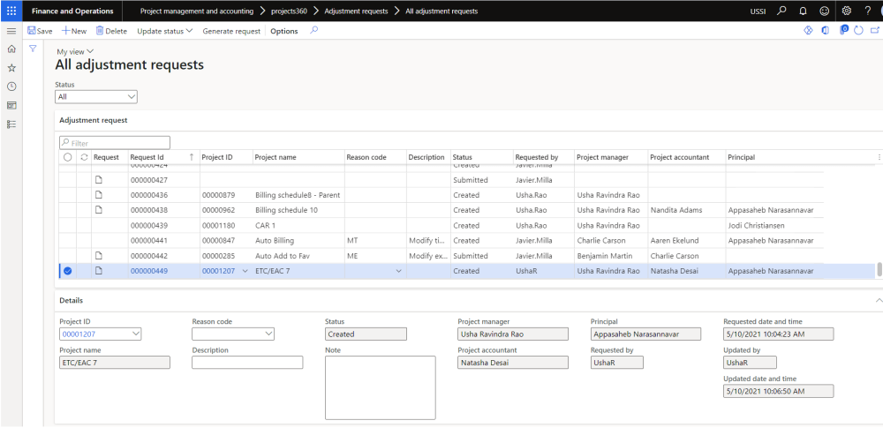Viewport: 883px width, 428px height.
Task: Click Adjustment requests in the breadcrumb
Action: pos(356,11)
